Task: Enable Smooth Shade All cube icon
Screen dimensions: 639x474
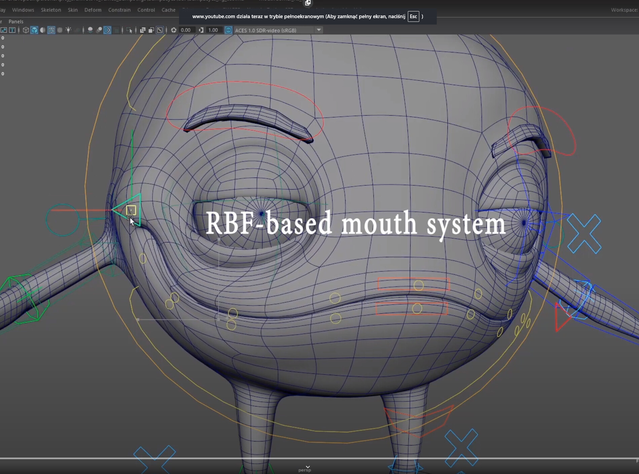Action: (34, 30)
